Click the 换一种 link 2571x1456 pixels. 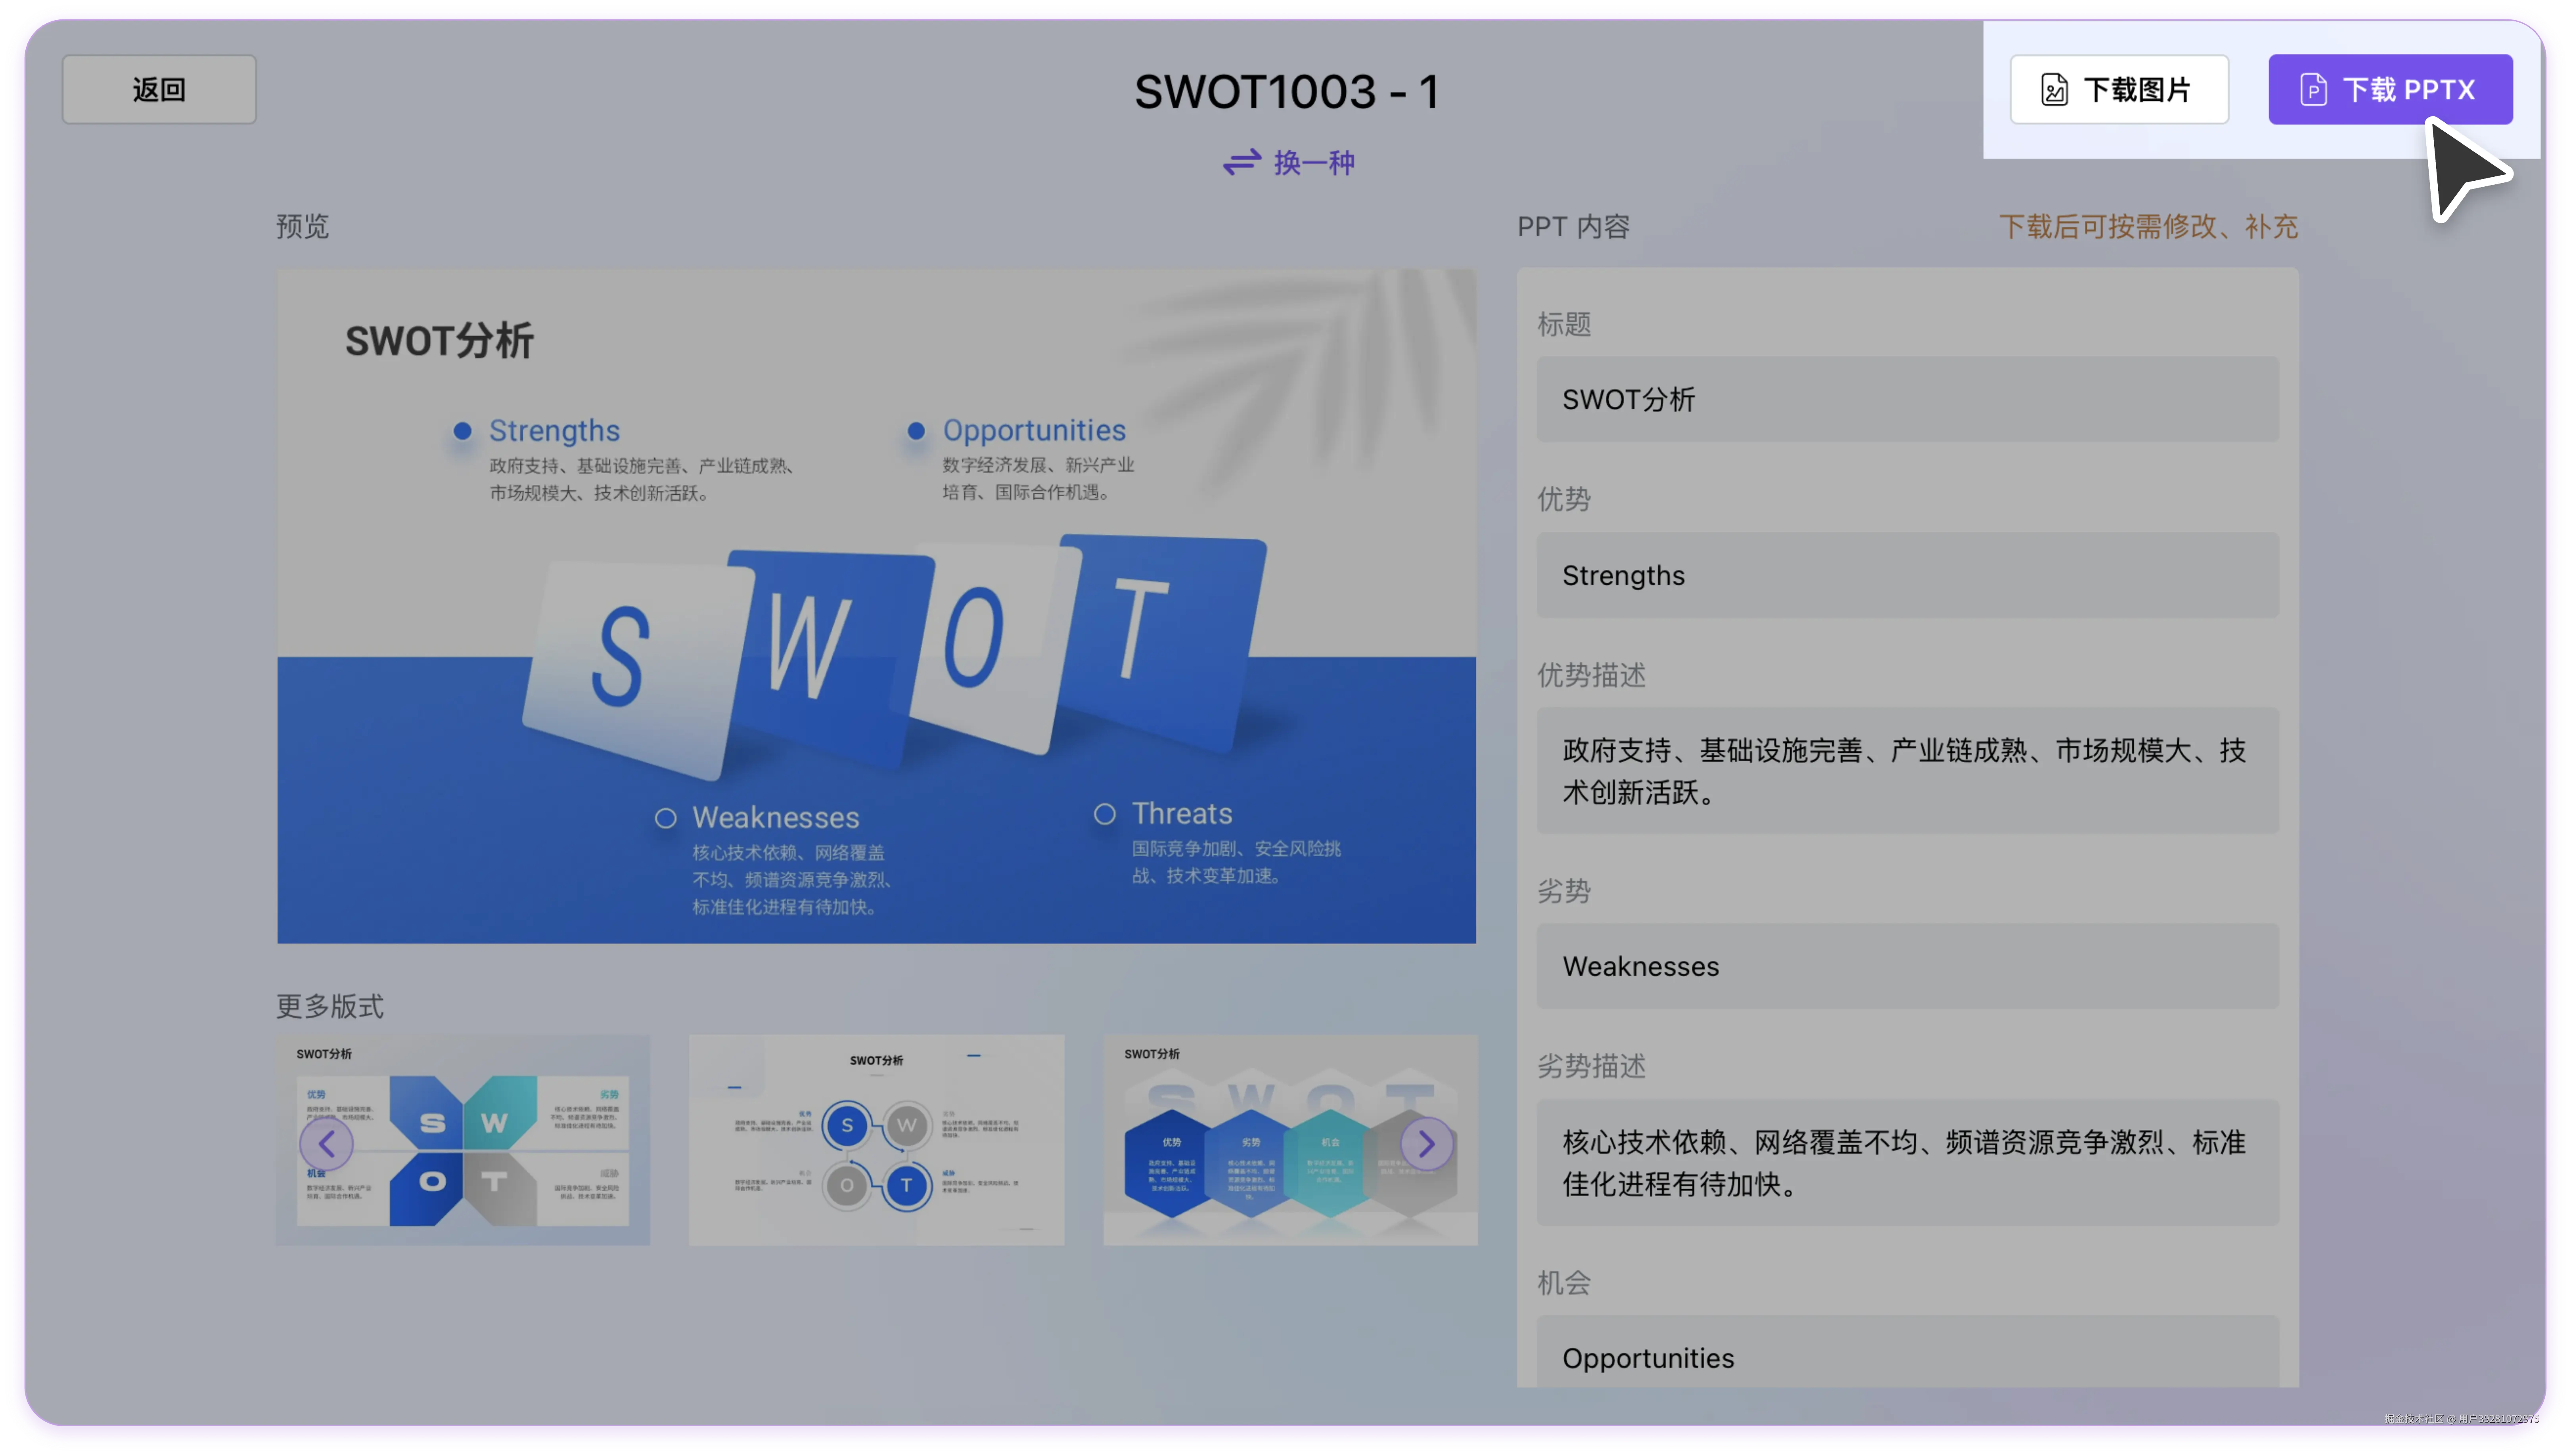(x=1314, y=162)
